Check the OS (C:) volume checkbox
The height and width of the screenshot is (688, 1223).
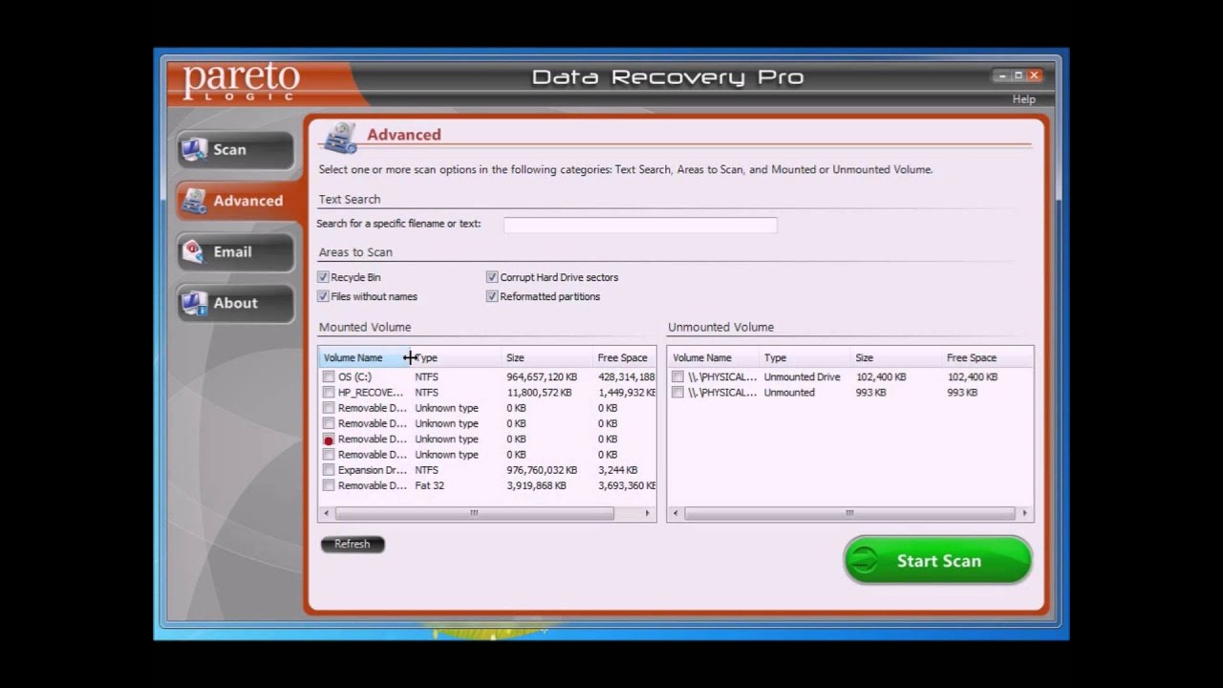point(329,377)
